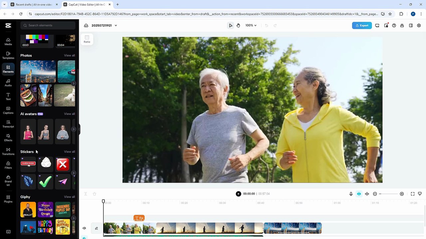Toggle the split panel layout
Screen dimensions: 426x239
point(411,26)
